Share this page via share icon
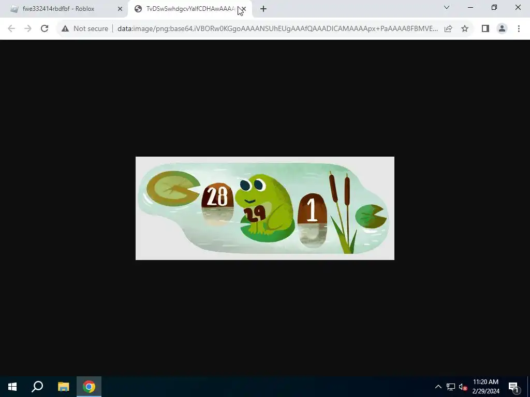Screen dimensions: 530x397 (x=448, y=29)
